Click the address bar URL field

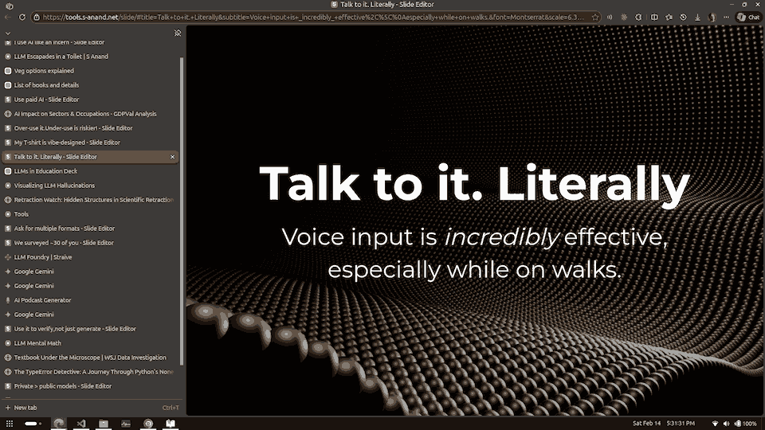[x=312, y=17]
